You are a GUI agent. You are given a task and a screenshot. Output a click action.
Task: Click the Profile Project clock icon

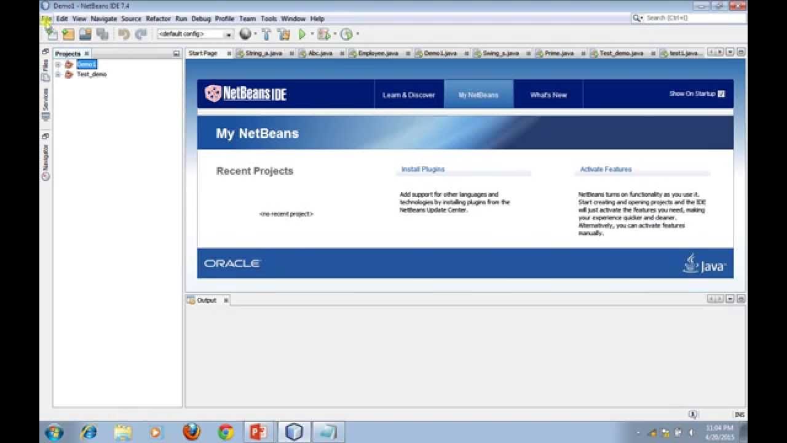(346, 34)
